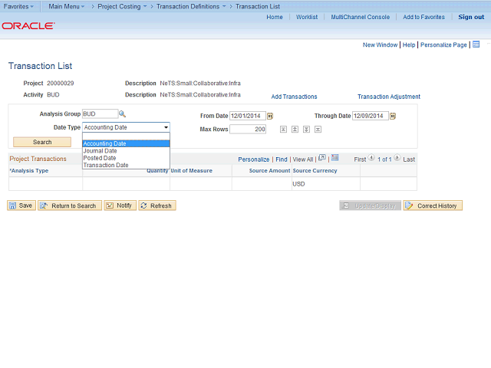Viewport: 491px width, 368px height.
Task: Open From Date calendar picker
Action: (x=270, y=116)
